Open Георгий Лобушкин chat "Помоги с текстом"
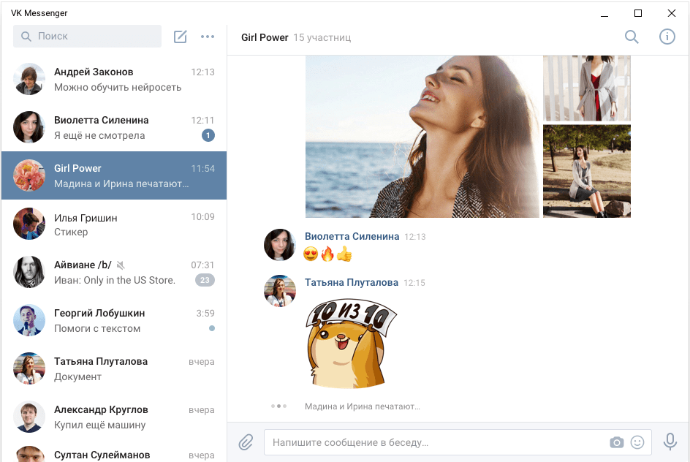This screenshot has width=690, height=462. (114, 320)
